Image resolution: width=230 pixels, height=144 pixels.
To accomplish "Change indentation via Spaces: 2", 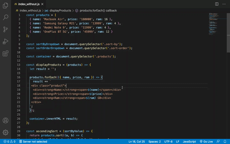I will [x=155, y=141].
